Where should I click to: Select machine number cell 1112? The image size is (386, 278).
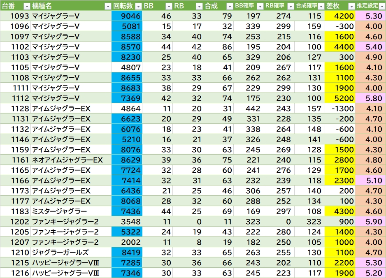coord(15,98)
